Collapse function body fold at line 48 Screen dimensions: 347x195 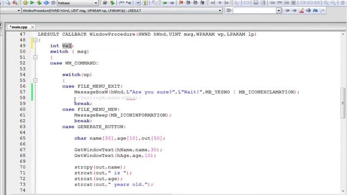point(35,40)
